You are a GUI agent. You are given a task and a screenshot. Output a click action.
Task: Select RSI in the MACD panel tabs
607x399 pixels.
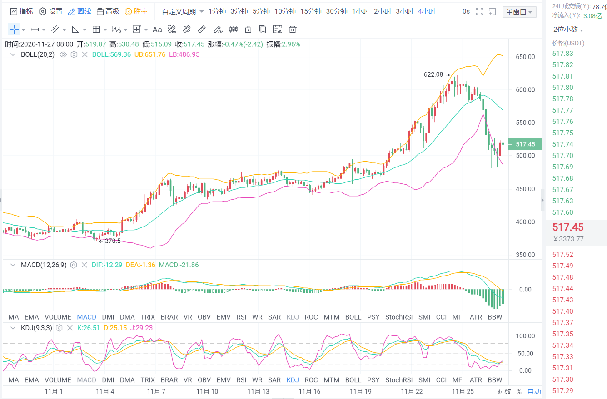pyautogui.click(x=241, y=317)
